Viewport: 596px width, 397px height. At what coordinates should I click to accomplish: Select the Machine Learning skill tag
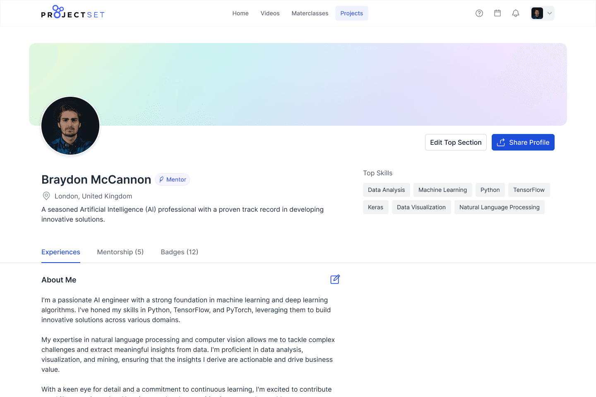tap(443, 190)
